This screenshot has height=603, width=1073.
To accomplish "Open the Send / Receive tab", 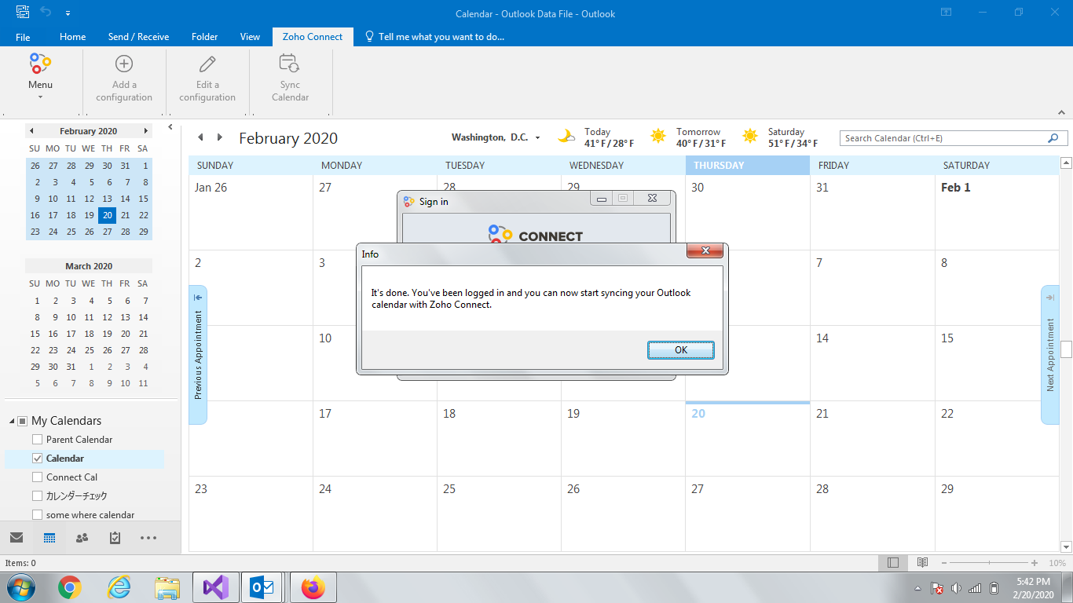I will click(x=138, y=37).
